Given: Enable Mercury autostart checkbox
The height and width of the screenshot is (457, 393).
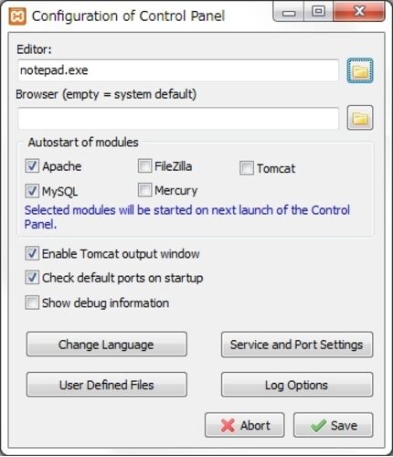Looking at the screenshot, I should [x=144, y=190].
